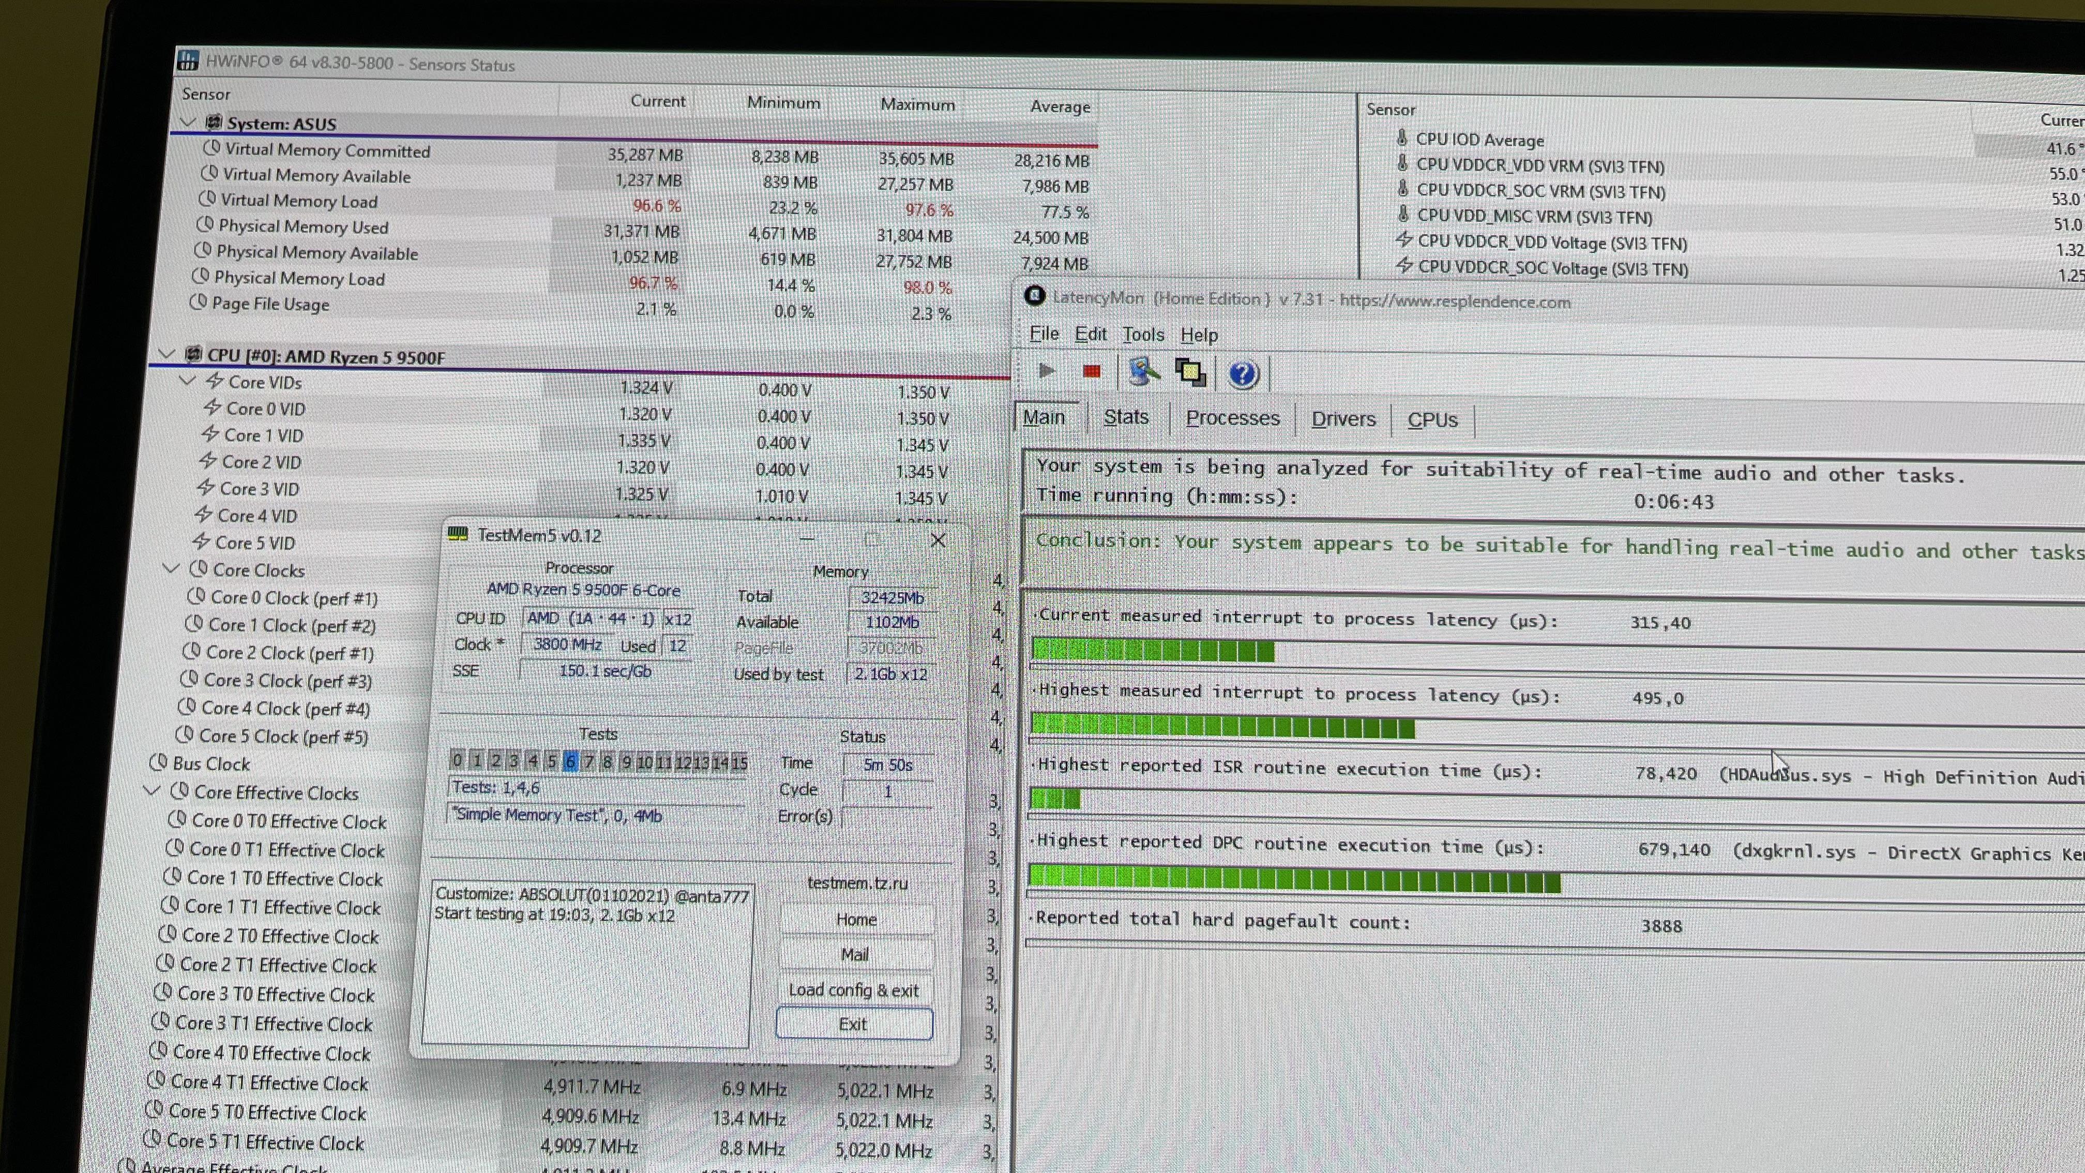Viewport: 2085px width, 1173px height.
Task: Click the Exit button in TestMem5
Action: [853, 1024]
